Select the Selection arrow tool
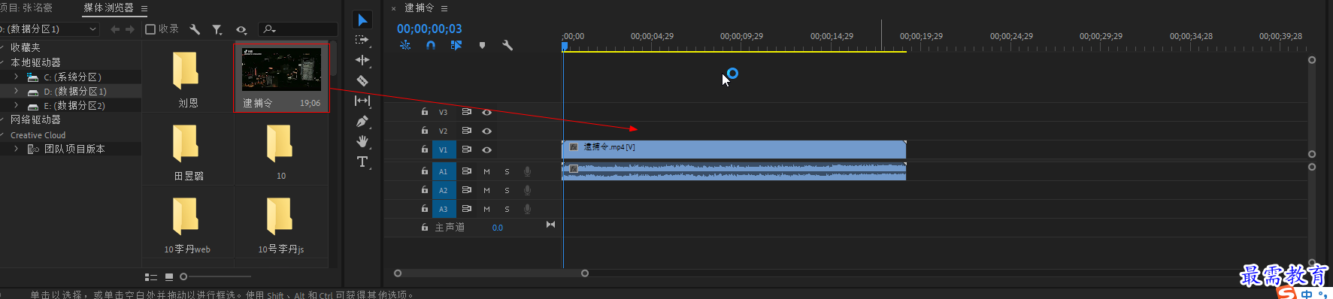The image size is (1333, 299). [362, 20]
